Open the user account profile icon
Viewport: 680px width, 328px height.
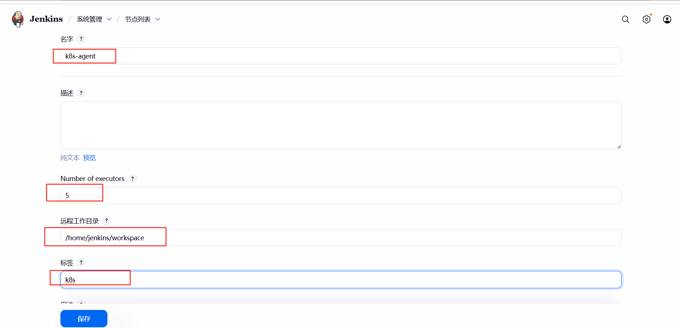[667, 20]
